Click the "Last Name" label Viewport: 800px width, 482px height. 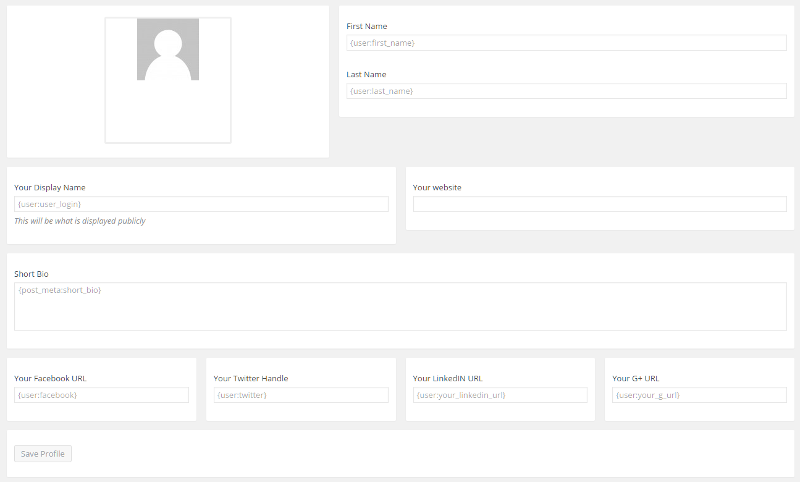click(x=366, y=75)
